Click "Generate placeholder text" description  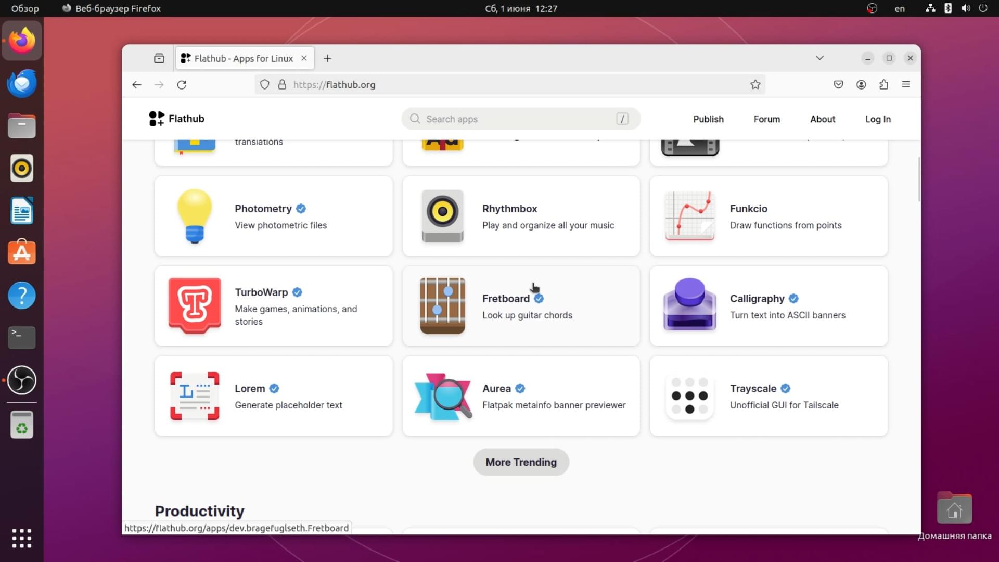pyautogui.click(x=288, y=405)
